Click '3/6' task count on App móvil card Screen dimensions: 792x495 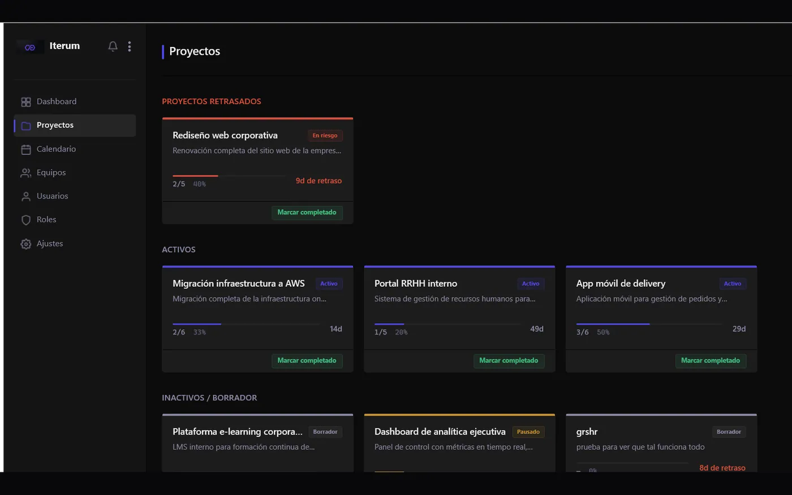583,333
